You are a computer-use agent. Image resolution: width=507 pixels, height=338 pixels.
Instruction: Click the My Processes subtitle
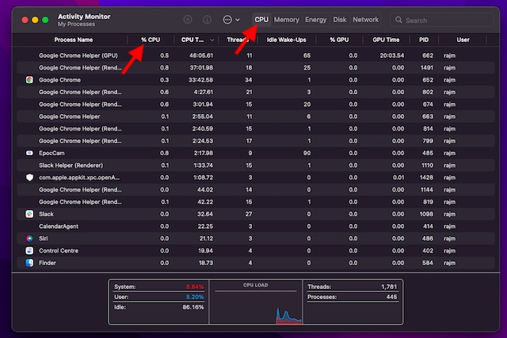click(76, 25)
